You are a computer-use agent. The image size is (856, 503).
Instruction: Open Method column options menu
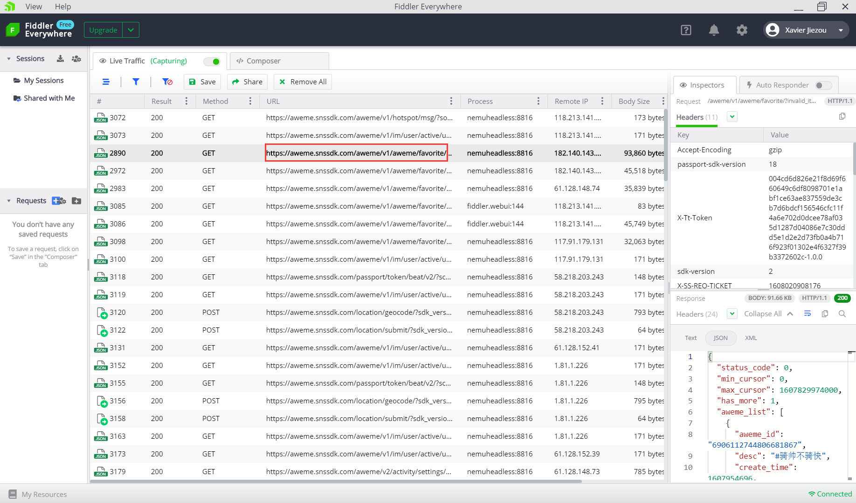250,102
